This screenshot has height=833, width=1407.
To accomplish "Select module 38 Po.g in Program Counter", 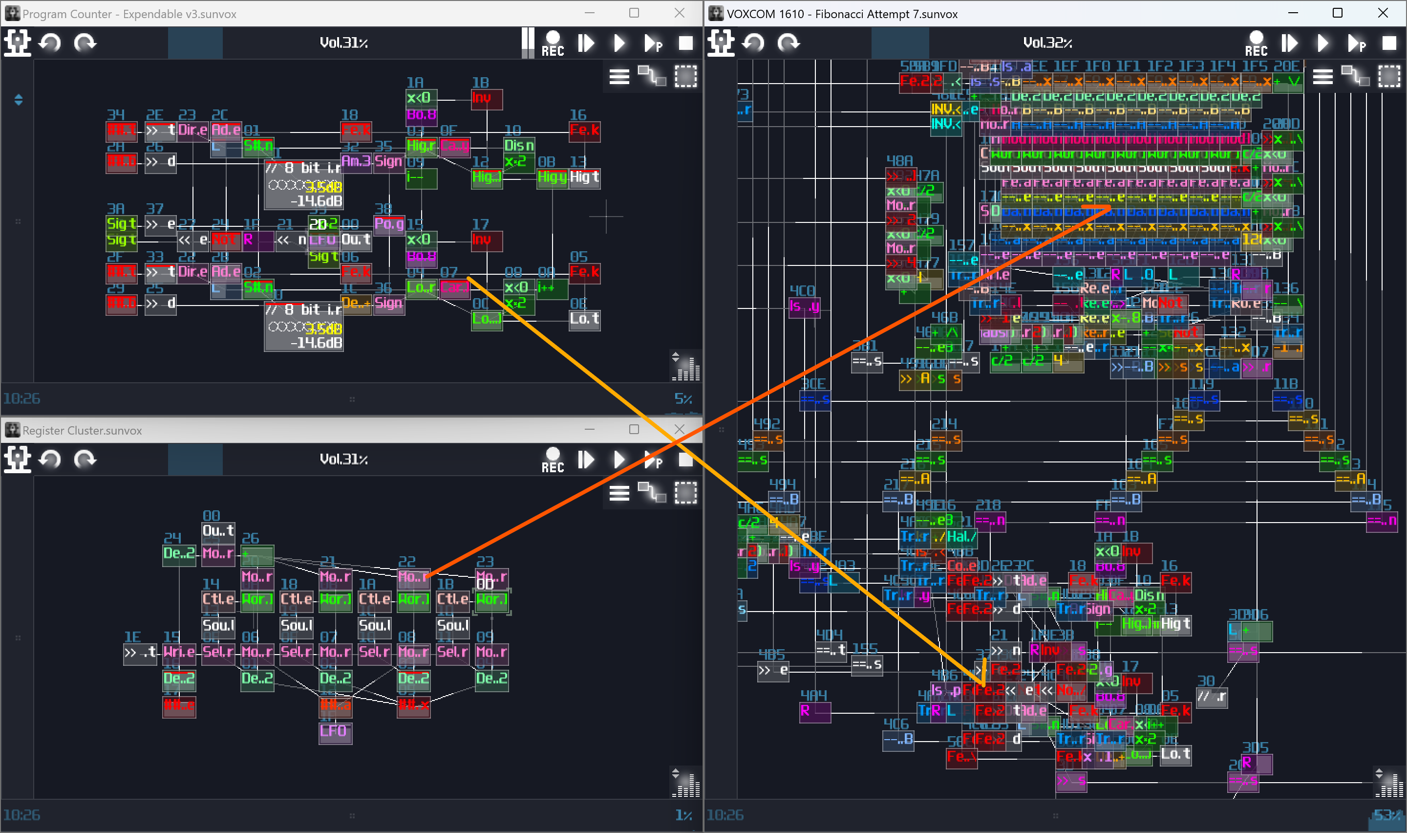I will pos(389,225).
